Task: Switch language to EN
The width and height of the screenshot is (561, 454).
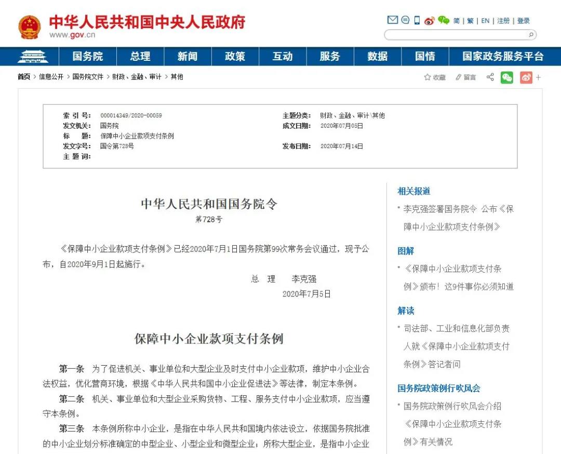Action: [486, 21]
